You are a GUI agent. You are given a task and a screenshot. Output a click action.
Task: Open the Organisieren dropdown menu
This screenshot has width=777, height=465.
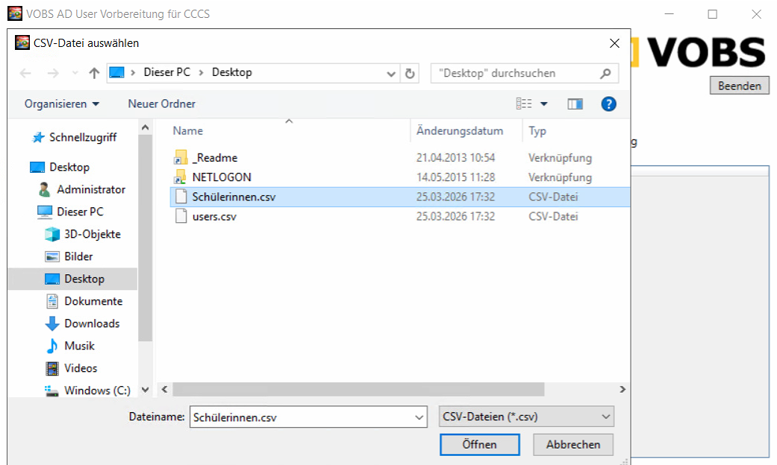pos(61,104)
